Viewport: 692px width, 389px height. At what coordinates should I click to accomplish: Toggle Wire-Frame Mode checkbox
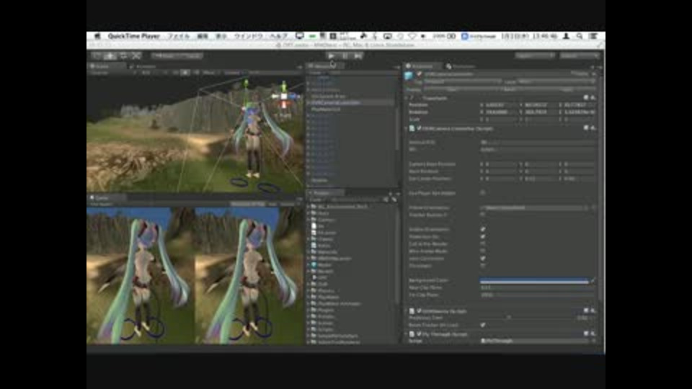point(482,251)
